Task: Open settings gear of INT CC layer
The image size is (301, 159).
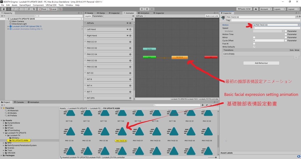Action: click(x=130, y=73)
